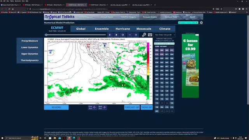Click the FORECAST GIF button

pos(132,107)
